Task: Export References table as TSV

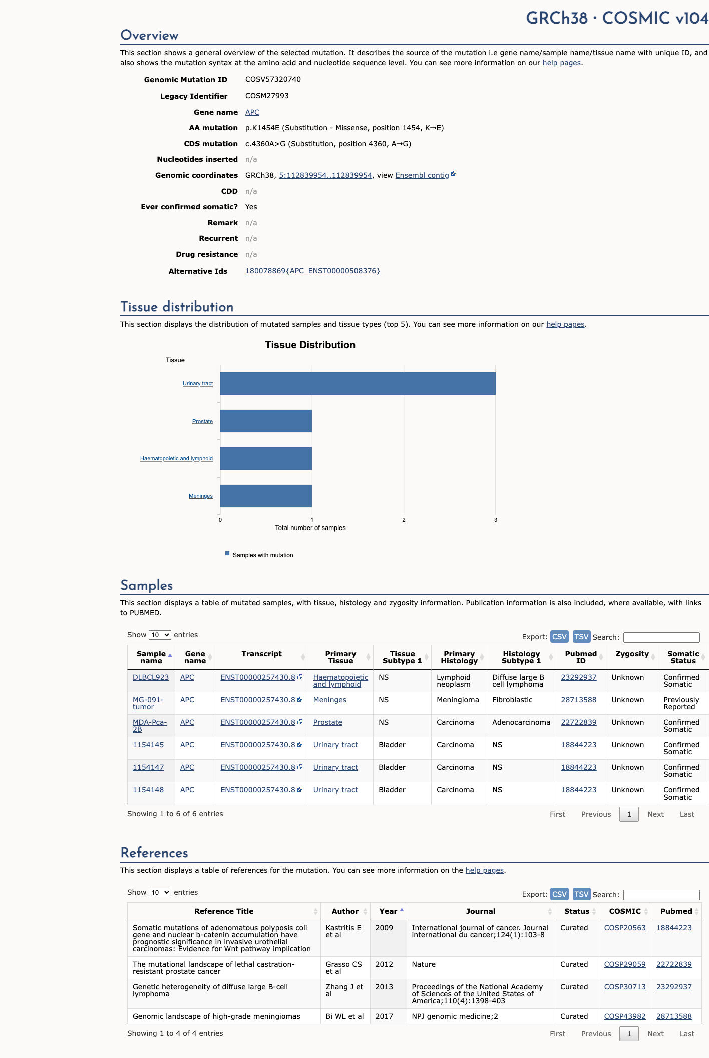Action: 581,894
